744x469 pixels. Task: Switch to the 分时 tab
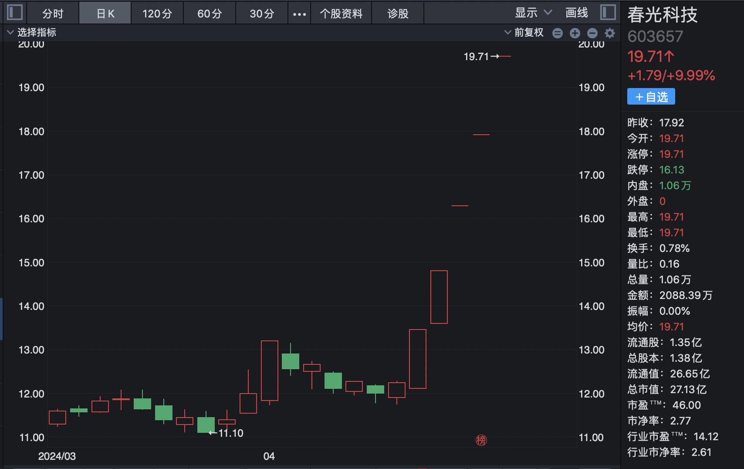tap(53, 14)
